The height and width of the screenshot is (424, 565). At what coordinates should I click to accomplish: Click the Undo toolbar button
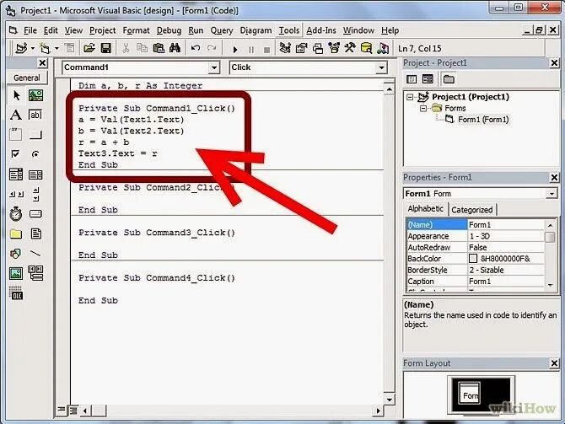coord(196,48)
